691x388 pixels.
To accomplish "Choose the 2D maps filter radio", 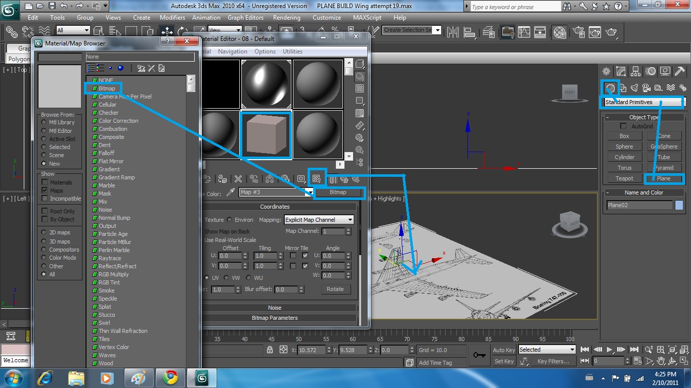I will [45, 232].
